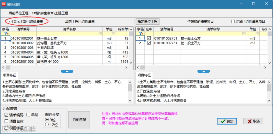Viewport: 273px width, 134px height.
Task: Open 单位 filter dropdown in left table
Action: (x=113, y=34)
